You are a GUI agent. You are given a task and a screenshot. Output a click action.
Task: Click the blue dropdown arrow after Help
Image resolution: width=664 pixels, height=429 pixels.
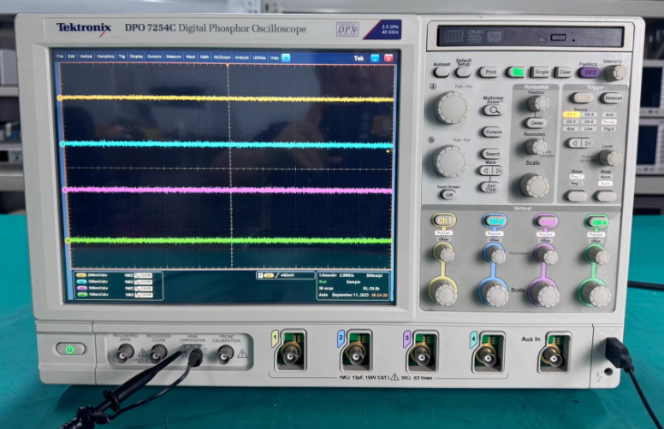(286, 57)
